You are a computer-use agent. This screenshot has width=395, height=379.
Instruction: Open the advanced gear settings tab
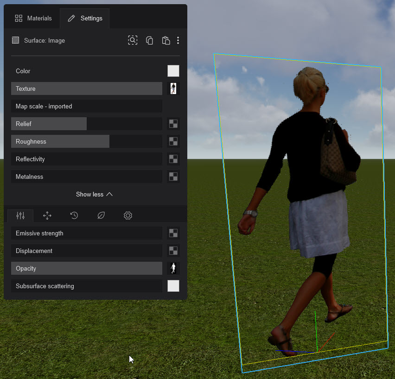pos(128,215)
